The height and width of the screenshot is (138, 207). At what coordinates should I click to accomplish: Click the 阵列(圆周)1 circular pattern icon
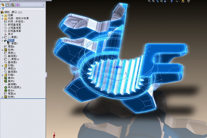click(x=6, y=87)
